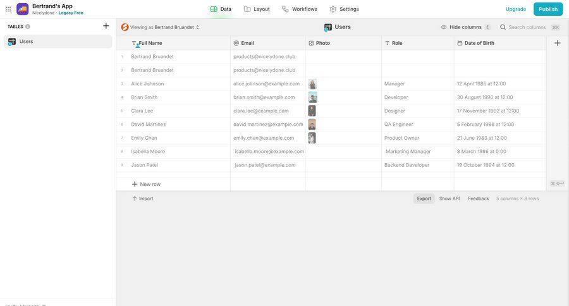The height and width of the screenshot is (306, 569).
Task: Select the Clara Lee name cell
Action: coord(173,111)
